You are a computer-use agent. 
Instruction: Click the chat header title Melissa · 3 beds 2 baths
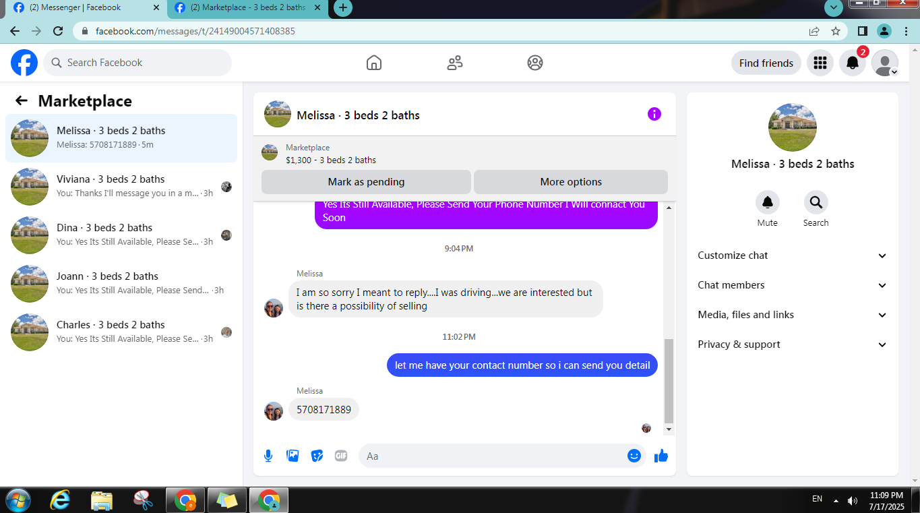click(x=358, y=115)
